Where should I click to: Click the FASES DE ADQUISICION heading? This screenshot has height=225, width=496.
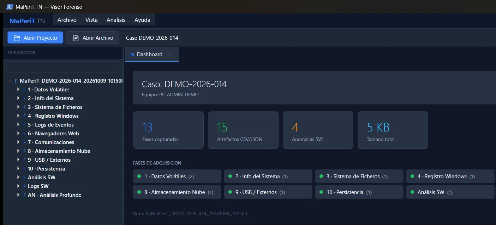point(157,163)
